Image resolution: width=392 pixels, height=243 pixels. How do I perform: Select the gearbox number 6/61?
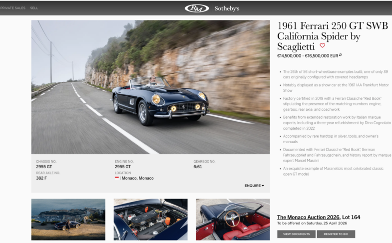point(198,167)
